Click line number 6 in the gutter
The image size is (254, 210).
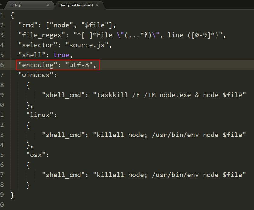pyautogui.click(x=2, y=65)
